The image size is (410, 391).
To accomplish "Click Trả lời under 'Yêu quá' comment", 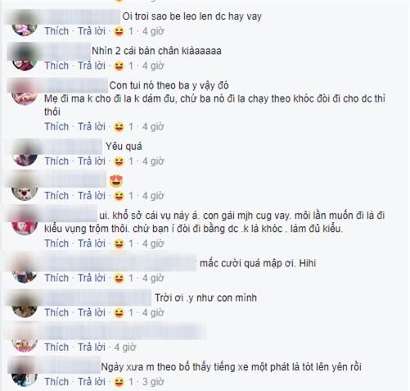I will click(x=92, y=161).
